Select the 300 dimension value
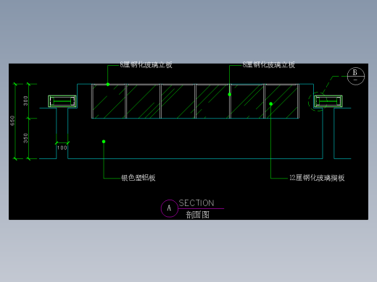The image size is (377, 282). (25, 101)
